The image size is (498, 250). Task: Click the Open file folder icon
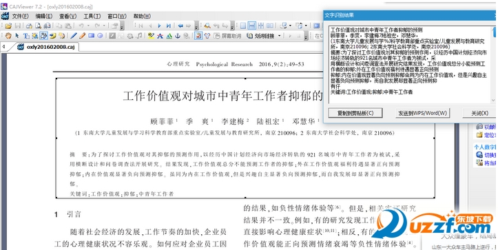pyautogui.click(x=8, y=25)
